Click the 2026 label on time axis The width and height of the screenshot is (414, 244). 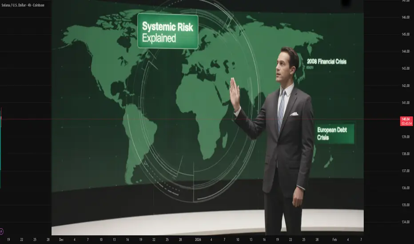198,240
